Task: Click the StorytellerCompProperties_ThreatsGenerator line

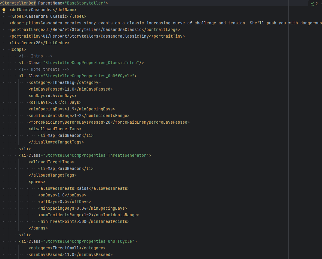Action: (85, 155)
